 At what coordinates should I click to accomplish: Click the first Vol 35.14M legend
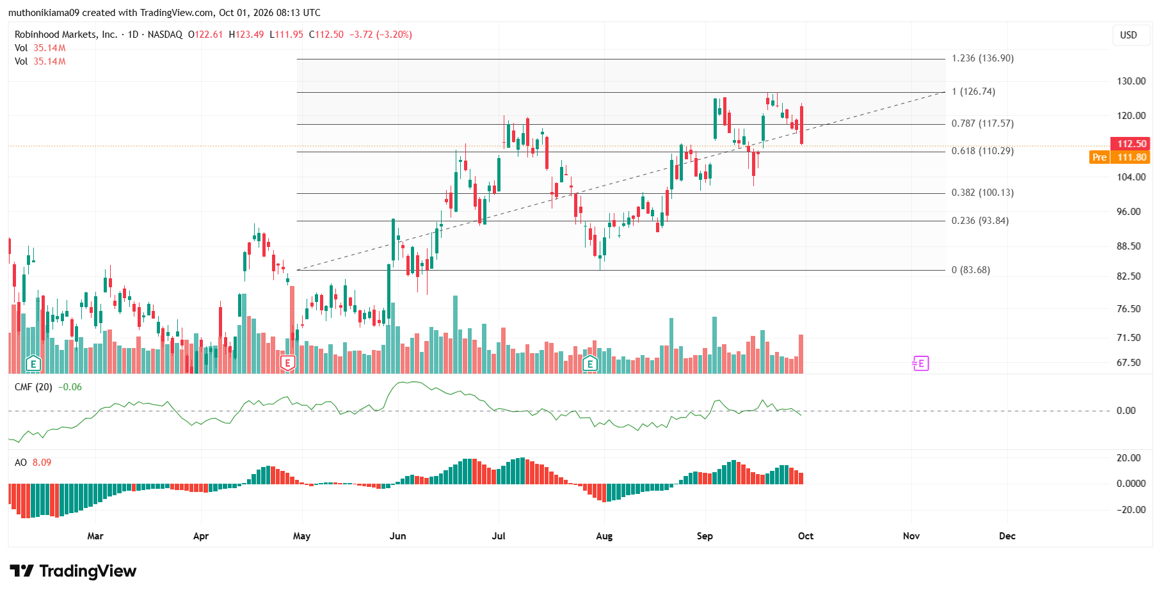pyautogui.click(x=40, y=48)
